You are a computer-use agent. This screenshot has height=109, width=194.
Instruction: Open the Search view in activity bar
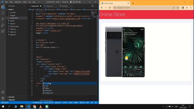pos(3,13)
